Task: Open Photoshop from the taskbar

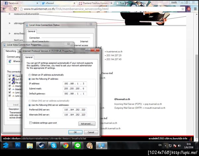Action: pyautogui.click(x=18, y=145)
